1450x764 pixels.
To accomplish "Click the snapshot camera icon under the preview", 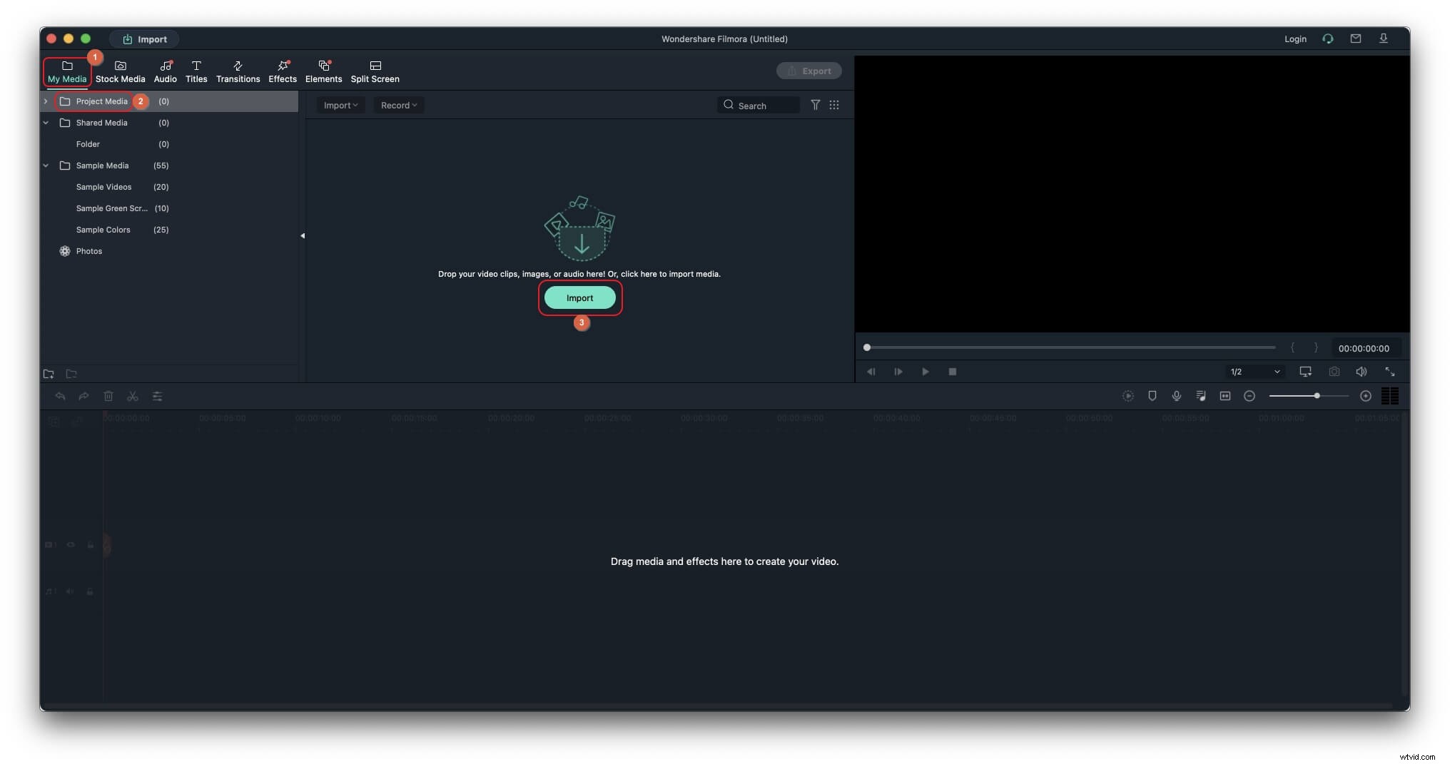I will click(x=1334, y=372).
